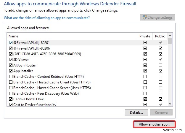This screenshot has height=133, width=185.
Task: Open the risks of allowing an app link
Action: coord(47,18)
